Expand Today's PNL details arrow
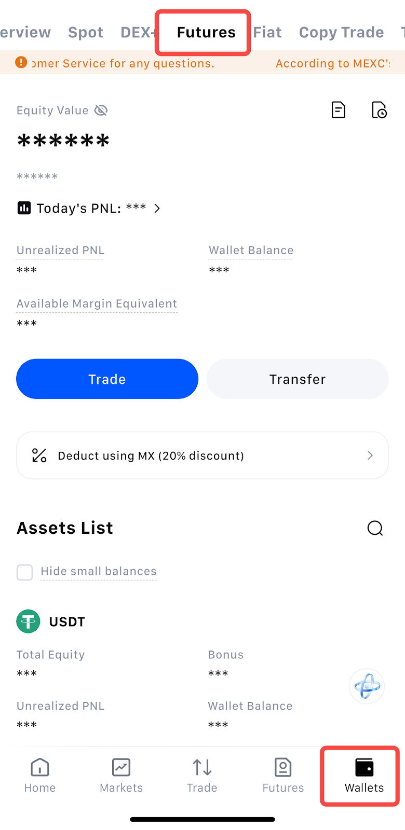 click(157, 208)
